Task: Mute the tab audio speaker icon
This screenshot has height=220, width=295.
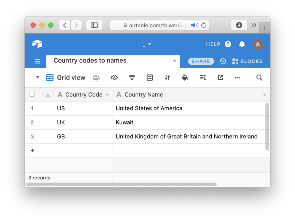Action: (194, 25)
